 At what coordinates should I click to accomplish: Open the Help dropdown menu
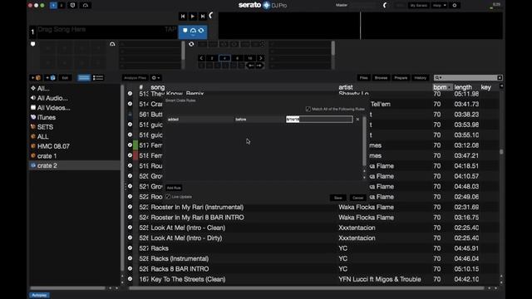(439, 6)
